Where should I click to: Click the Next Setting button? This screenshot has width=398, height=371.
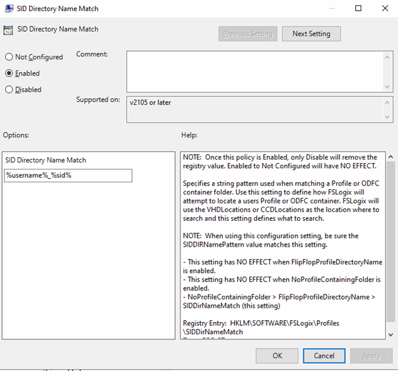[311, 33]
